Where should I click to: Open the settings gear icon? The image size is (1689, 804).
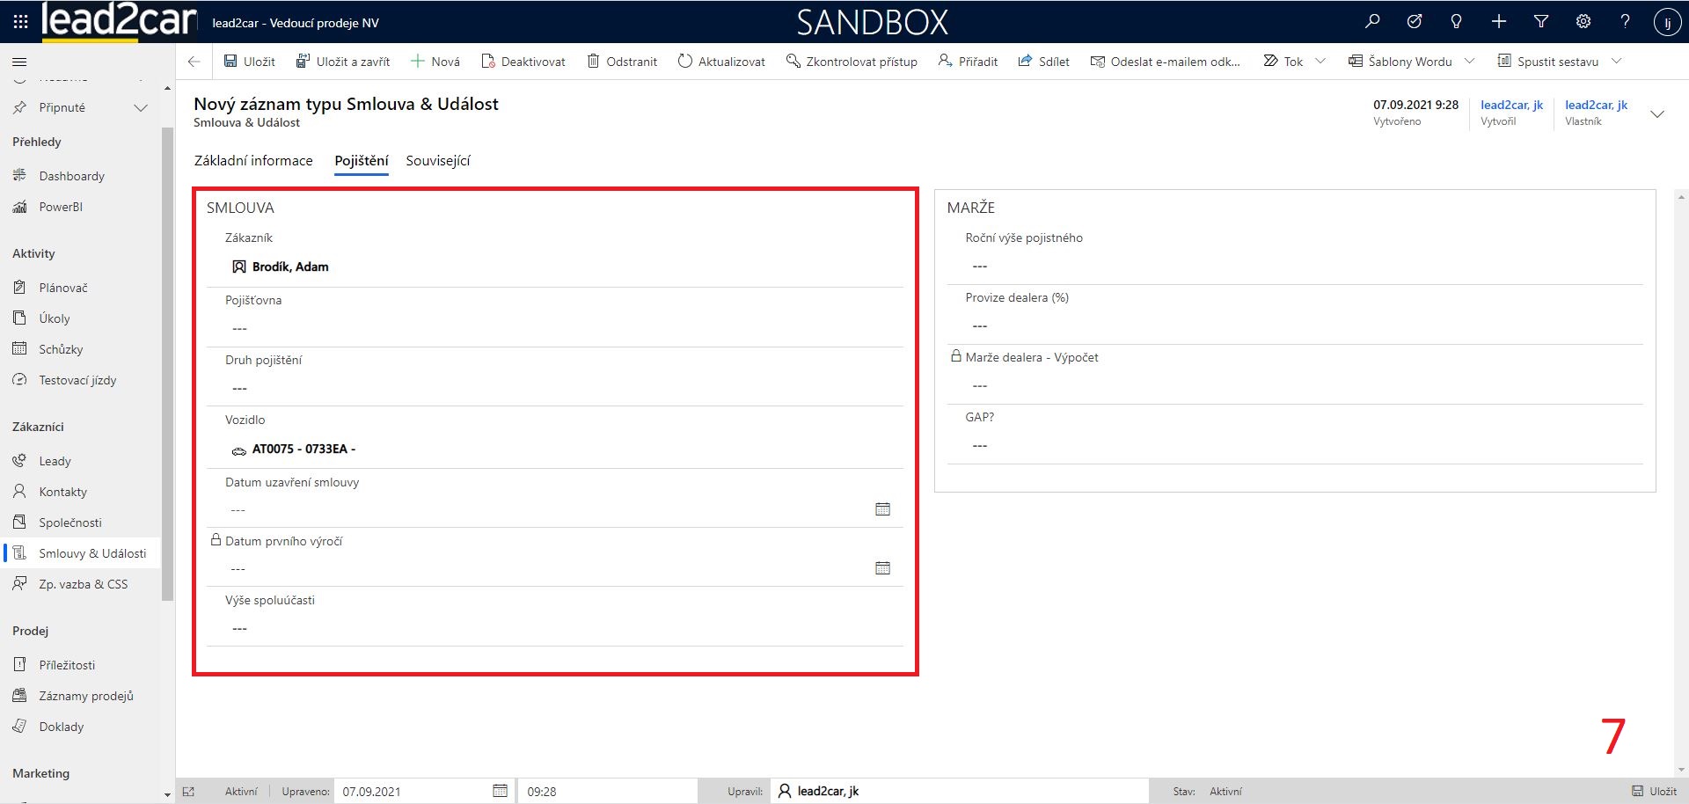[1583, 22]
